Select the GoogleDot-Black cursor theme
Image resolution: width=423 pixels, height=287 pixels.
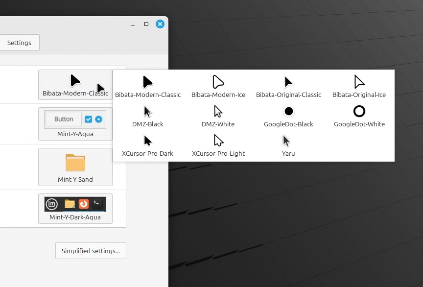pyautogui.click(x=288, y=116)
